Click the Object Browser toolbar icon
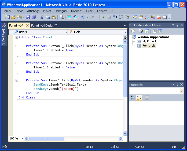This screenshot has width=187, height=151. [x=153, y=17]
